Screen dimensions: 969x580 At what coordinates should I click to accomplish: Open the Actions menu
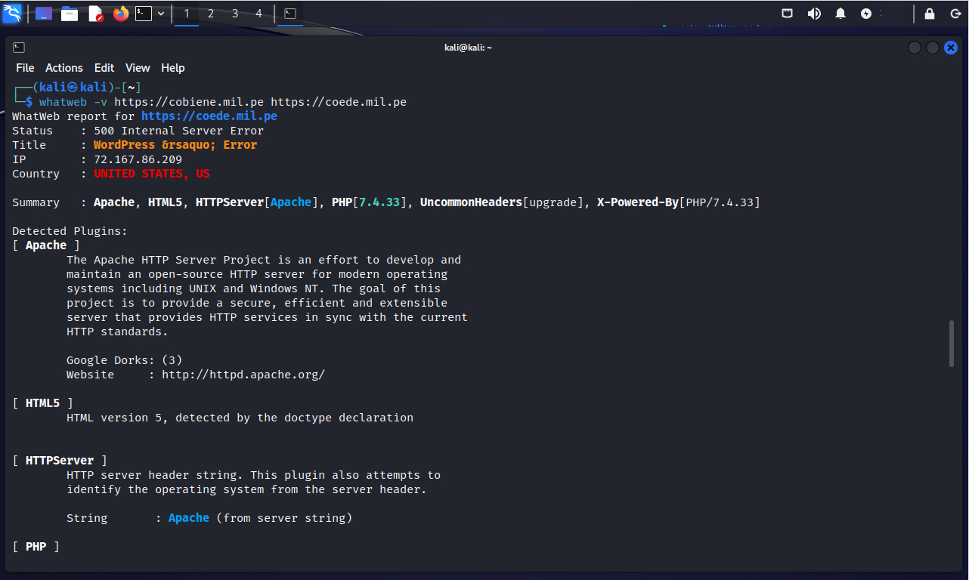(x=64, y=68)
